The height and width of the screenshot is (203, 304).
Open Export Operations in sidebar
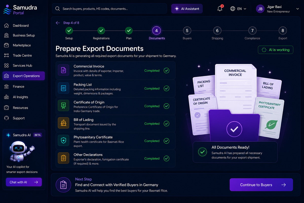click(x=24, y=76)
